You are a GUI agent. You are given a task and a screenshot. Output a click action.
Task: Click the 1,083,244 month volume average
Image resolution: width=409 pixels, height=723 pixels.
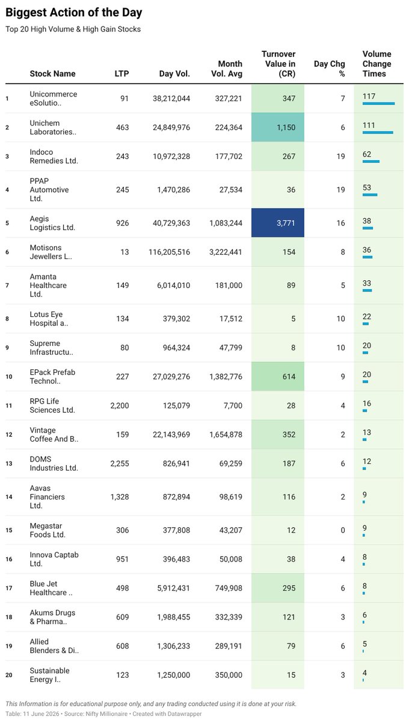pos(226,223)
